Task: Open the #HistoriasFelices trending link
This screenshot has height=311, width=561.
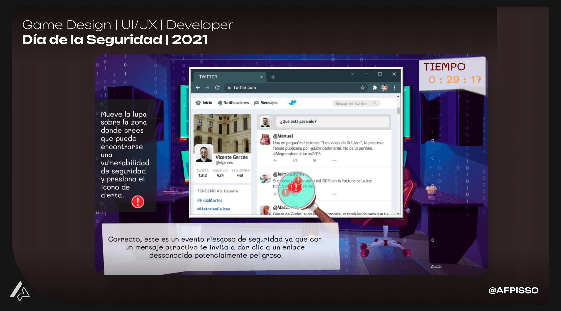Action: click(214, 209)
